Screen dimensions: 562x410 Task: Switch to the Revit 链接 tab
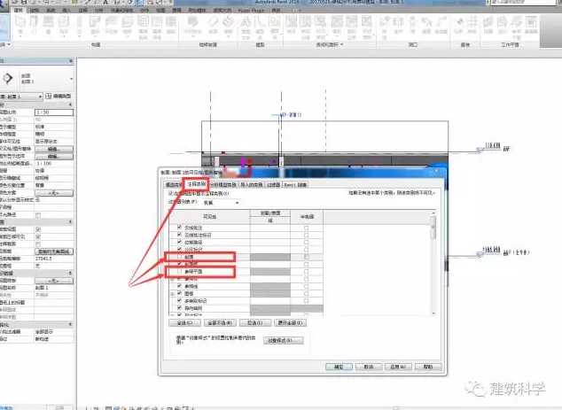(x=295, y=185)
